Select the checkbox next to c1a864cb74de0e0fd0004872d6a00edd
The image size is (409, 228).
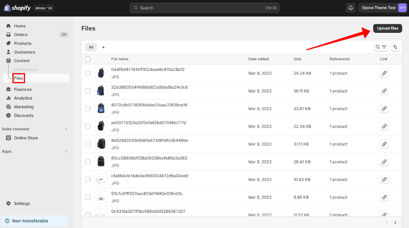click(88, 179)
